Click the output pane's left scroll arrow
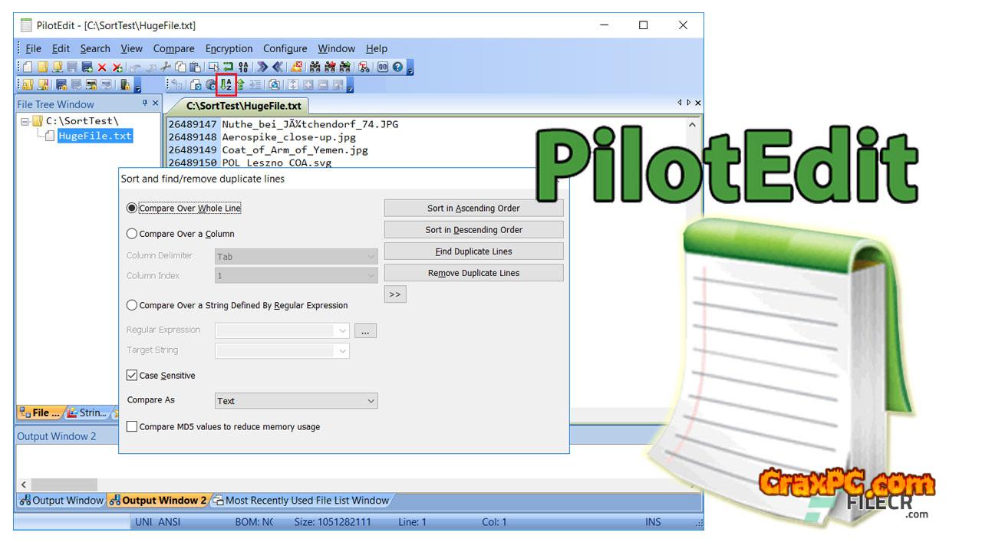 coord(23,485)
